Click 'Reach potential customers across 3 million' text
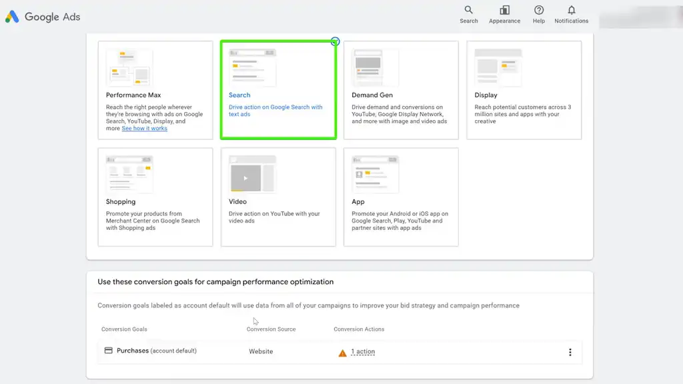The image size is (683, 384). pos(523,114)
